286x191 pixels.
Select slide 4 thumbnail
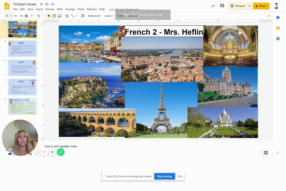pos(22,87)
